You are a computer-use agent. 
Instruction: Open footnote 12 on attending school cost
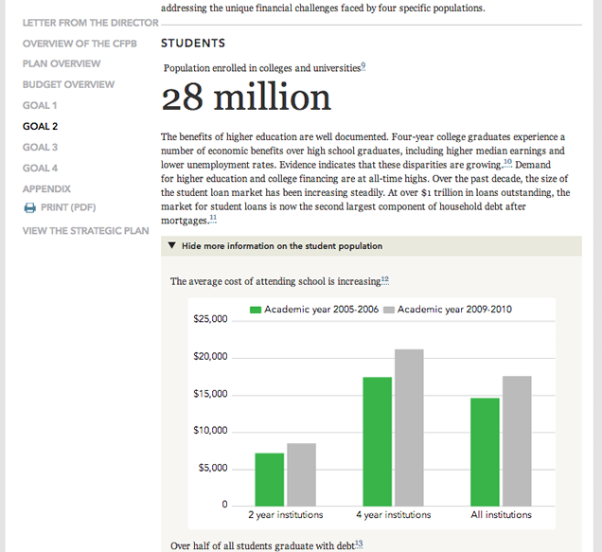pos(384,279)
